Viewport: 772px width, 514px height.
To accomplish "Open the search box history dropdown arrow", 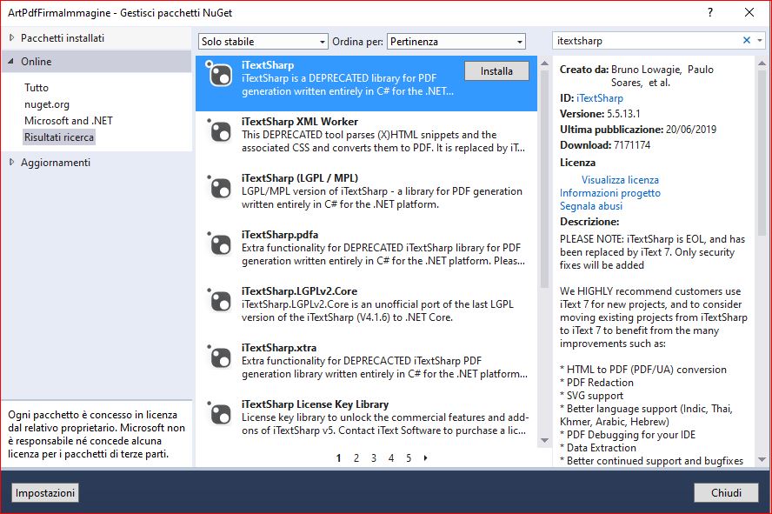I will 760,40.
